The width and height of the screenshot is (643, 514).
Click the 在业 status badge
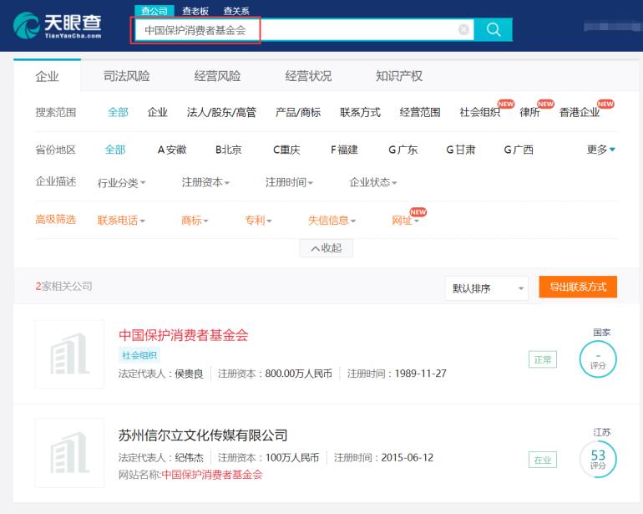coord(543,460)
